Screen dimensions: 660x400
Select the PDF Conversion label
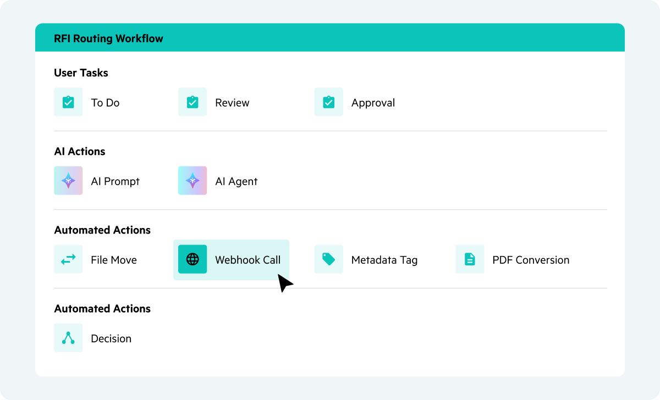pos(531,260)
